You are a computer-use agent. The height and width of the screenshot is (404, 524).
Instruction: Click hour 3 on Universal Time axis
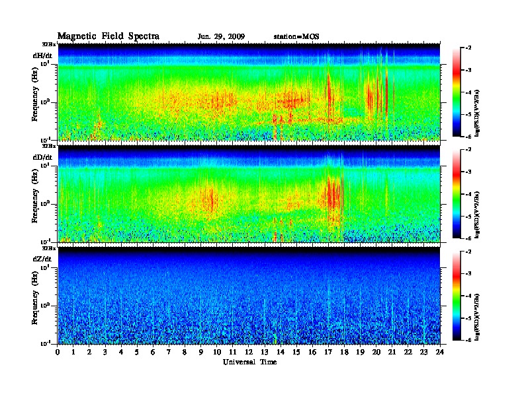click(x=105, y=353)
